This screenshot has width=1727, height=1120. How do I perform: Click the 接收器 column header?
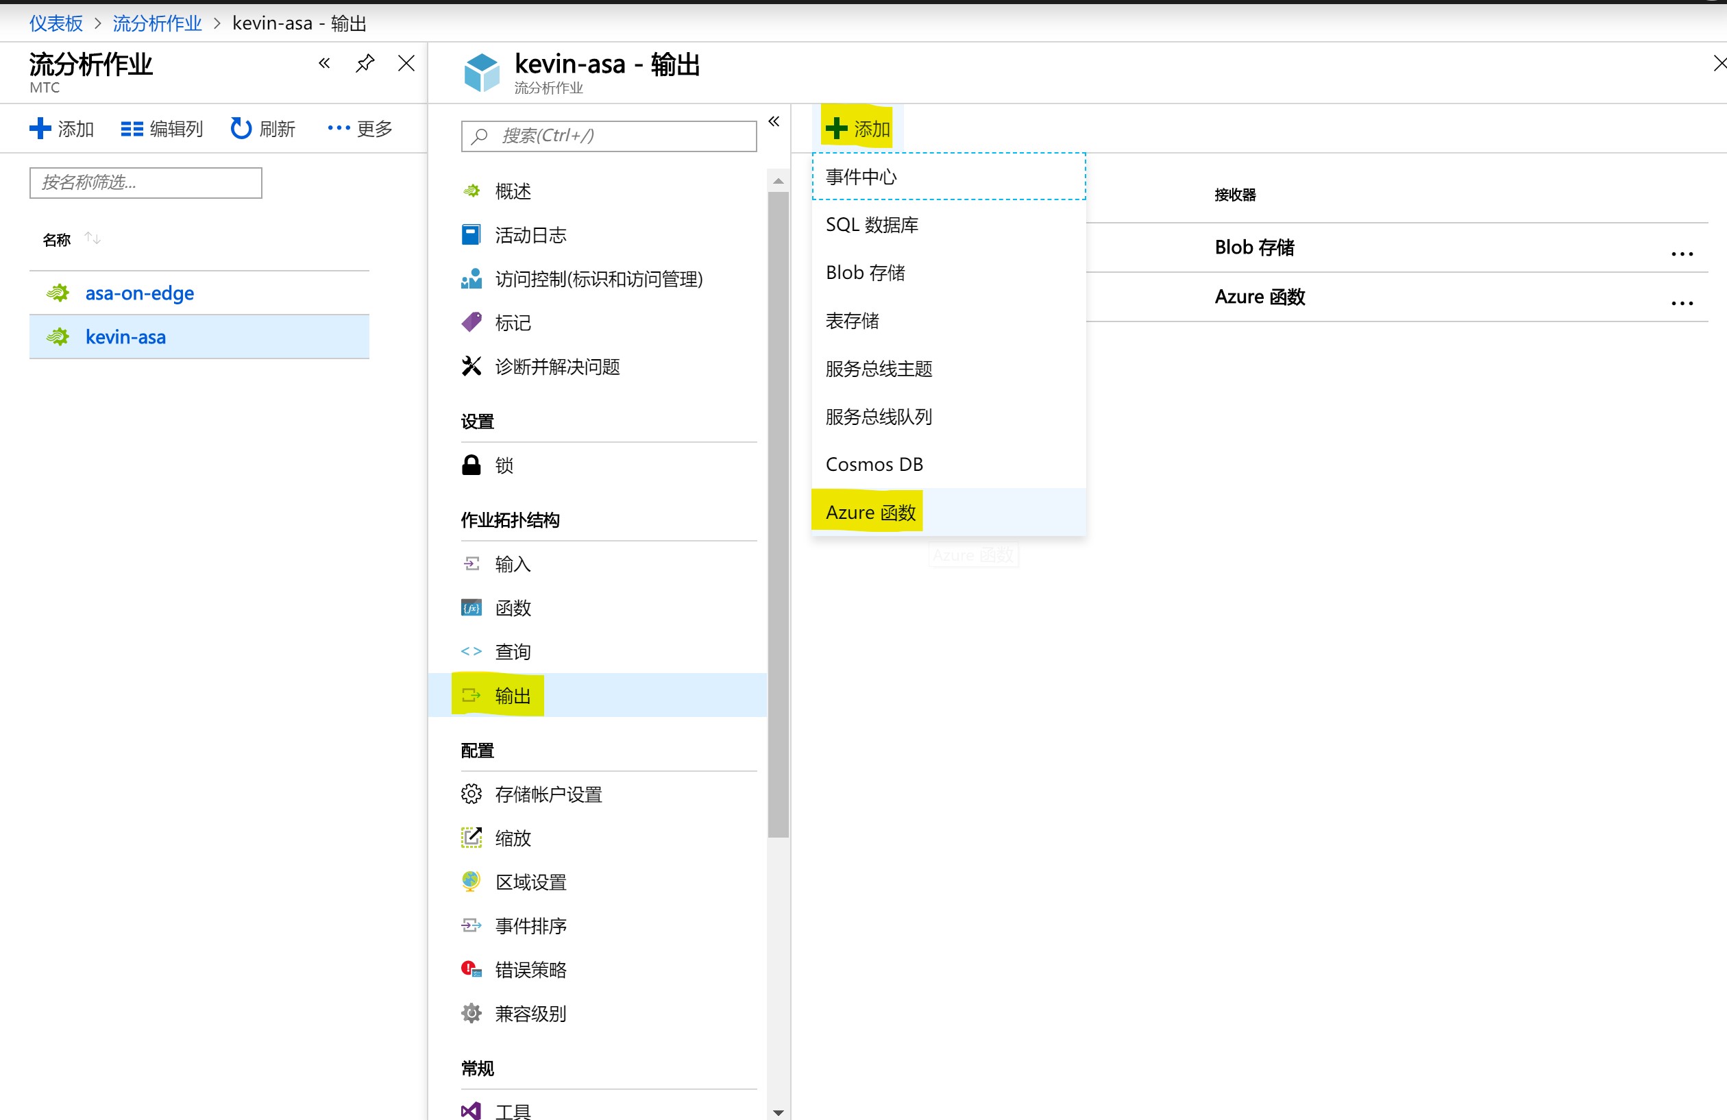pyautogui.click(x=1235, y=195)
